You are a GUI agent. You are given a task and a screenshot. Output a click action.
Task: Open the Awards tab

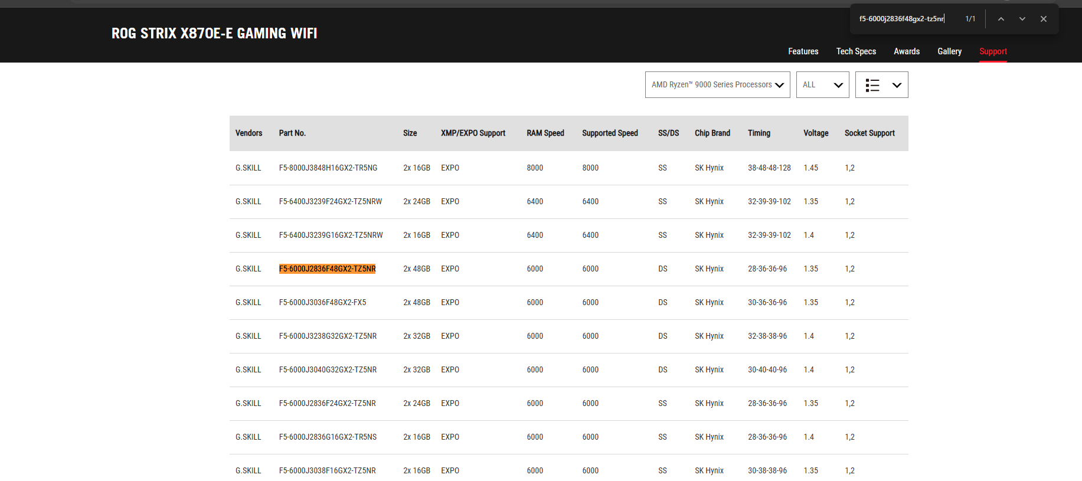point(906,51)
